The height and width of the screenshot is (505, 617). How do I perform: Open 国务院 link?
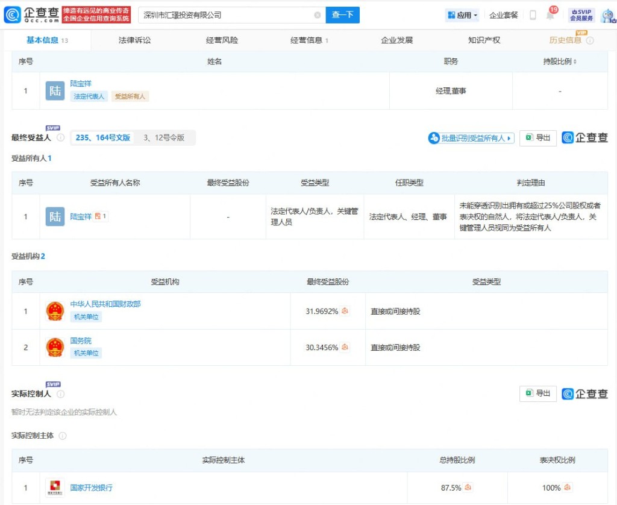[x=81, y=340]
